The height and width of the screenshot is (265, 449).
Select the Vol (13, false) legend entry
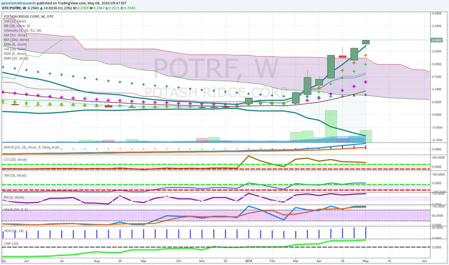click(15, 21)
